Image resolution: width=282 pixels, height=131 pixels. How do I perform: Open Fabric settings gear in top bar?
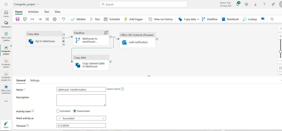247,4
